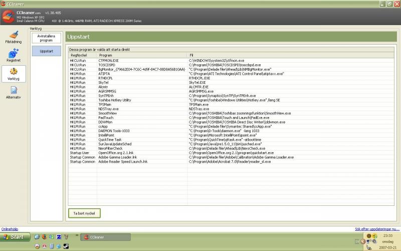The image size is (401, 251).
Task: Switch to Avinstallera program tab
Action: tap(46, 38)
